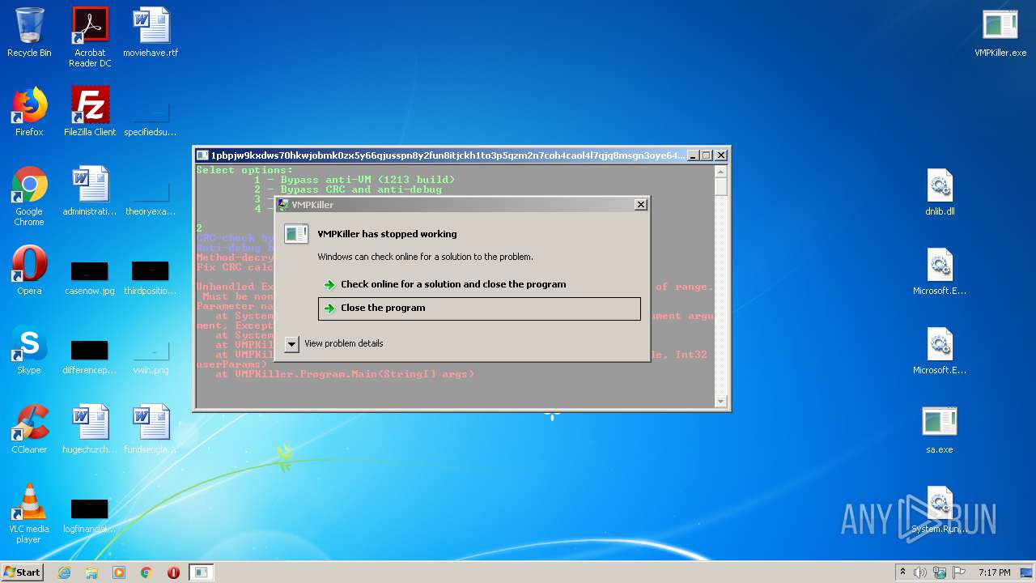Open FileZilla Client shortcut
Image resolution: width=1036 pixels, height=583 pixels.
[90, 112]
